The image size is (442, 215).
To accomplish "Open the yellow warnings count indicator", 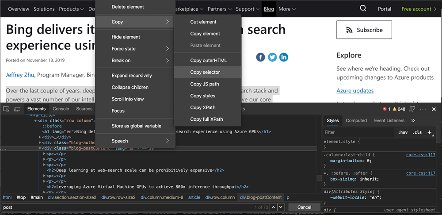I will click(399, 109).
